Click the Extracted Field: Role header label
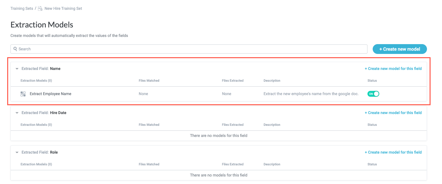 [40, 152]
